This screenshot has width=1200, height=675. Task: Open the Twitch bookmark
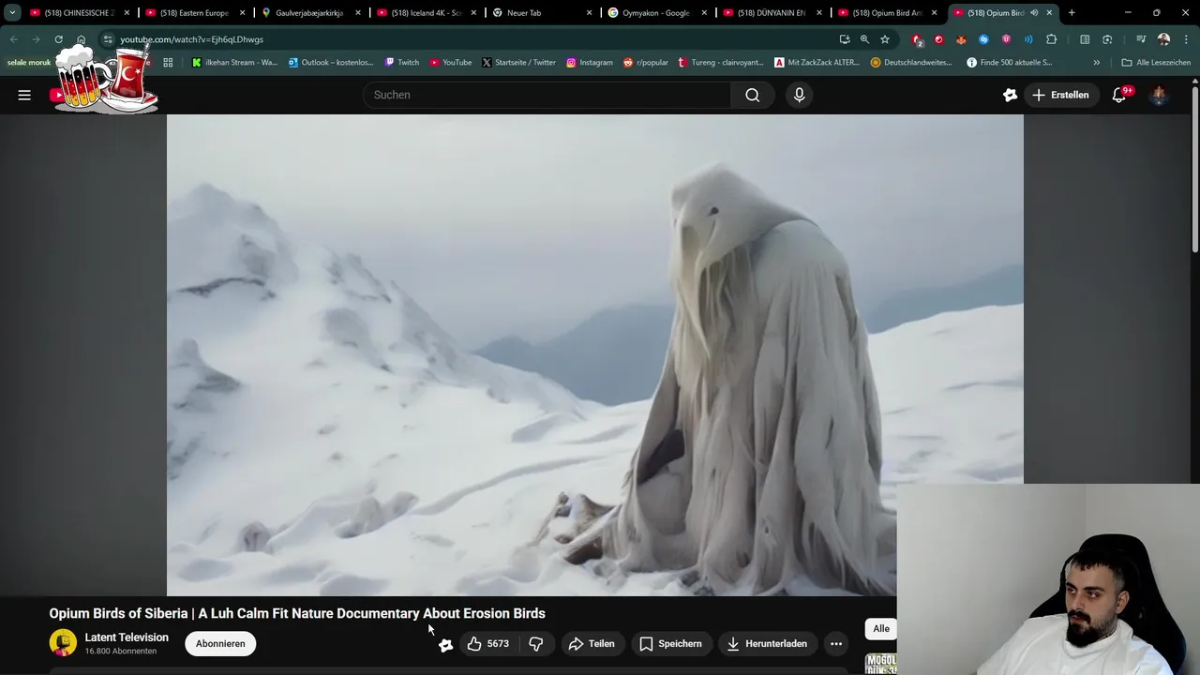[x=402, y=63]
